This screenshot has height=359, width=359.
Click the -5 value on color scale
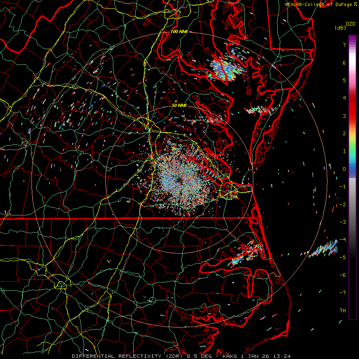343,257
